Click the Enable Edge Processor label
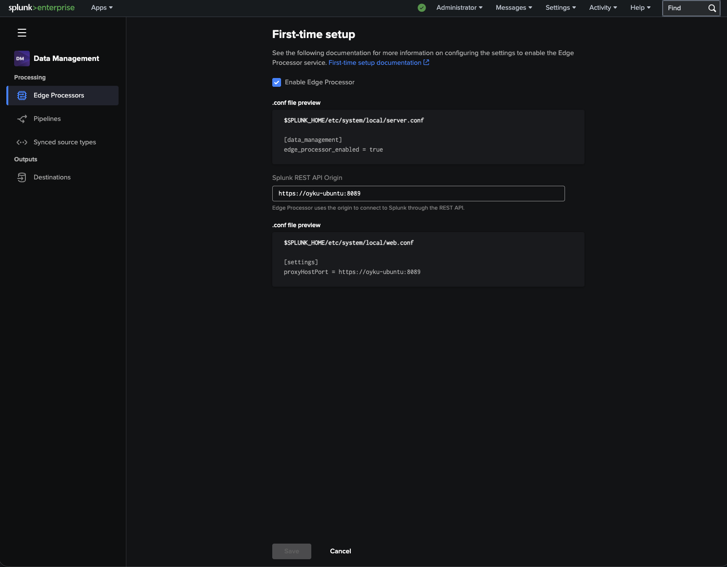Image resolution: width=727 pixels, height=567 pixels. coord(320,82)
